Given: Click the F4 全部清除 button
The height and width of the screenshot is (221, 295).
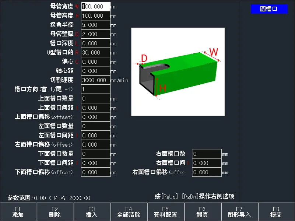Looking at the screenshot, I should pos(129,212).
